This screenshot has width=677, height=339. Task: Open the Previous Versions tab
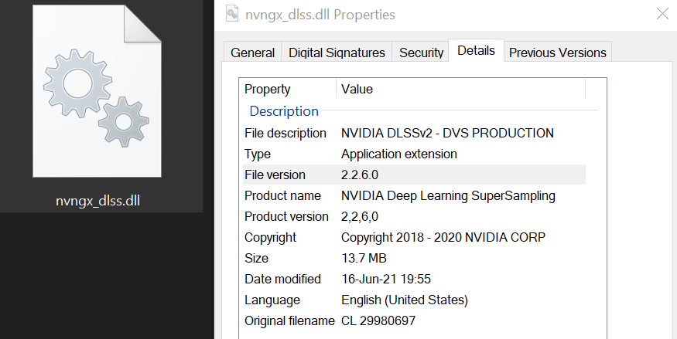coord(557,53)
